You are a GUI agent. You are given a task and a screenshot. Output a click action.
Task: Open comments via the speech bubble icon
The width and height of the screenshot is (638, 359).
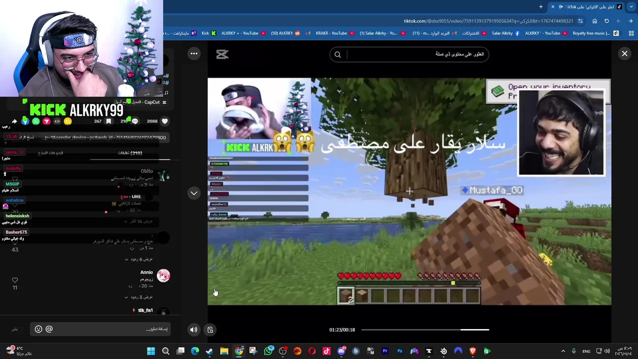click(135, 121)
